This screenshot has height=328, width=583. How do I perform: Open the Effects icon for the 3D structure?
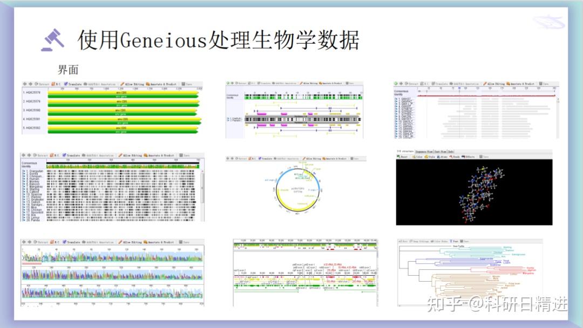(469, 157)
